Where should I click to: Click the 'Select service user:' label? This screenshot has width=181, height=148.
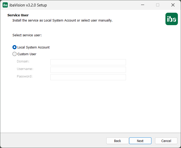pyautogui.click(x=27, y=35)
